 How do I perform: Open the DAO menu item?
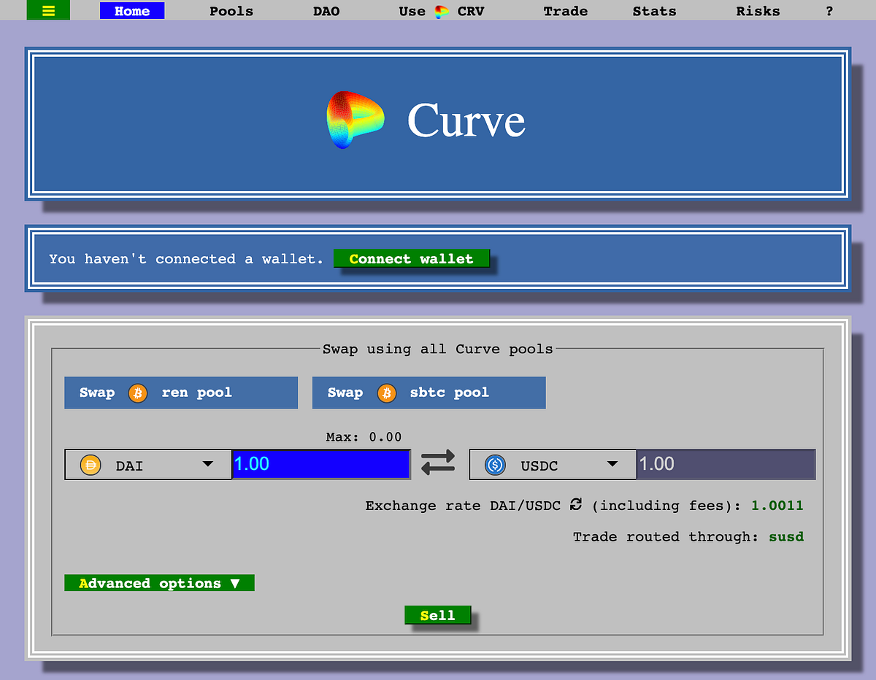tap(326, 11)
